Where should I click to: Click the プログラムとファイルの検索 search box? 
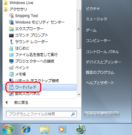click(41, 114)
